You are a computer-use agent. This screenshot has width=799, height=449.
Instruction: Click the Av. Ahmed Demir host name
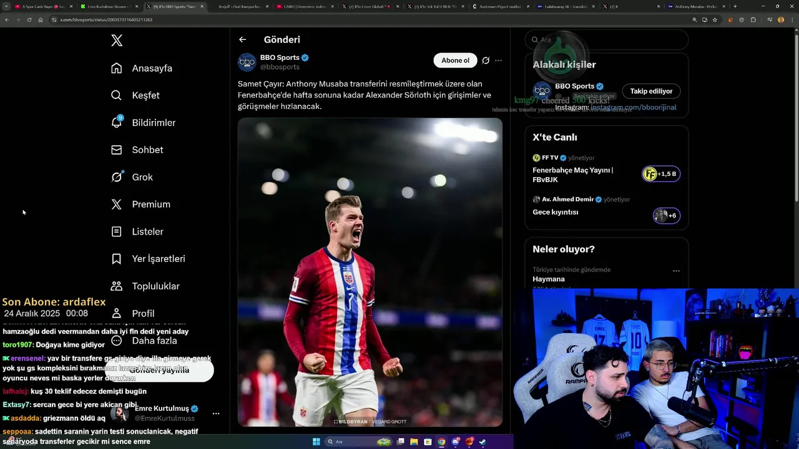567,199
